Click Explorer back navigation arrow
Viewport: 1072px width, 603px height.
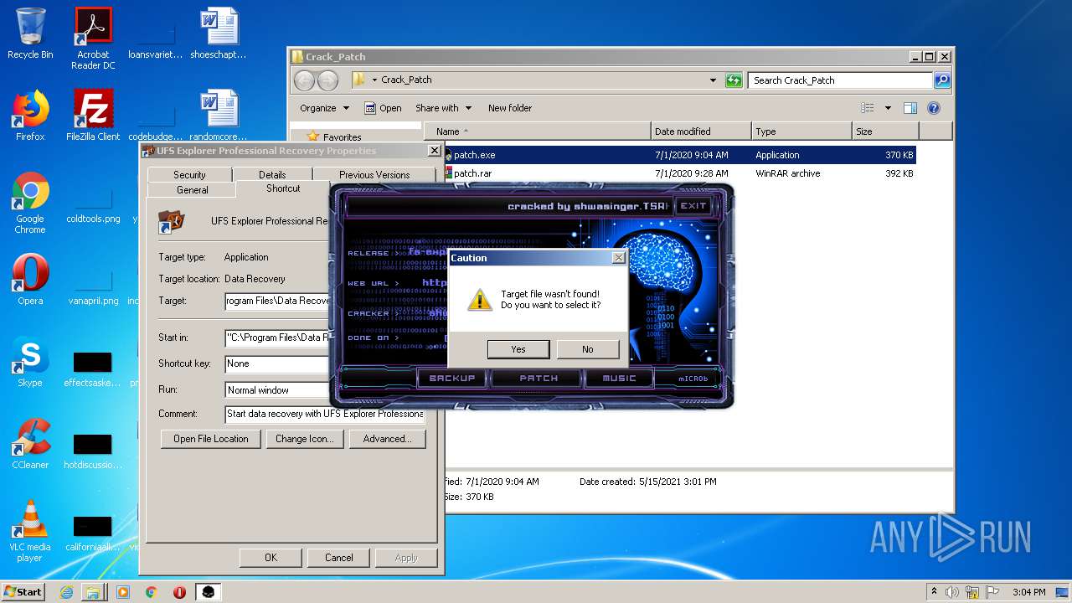point(304,80)
